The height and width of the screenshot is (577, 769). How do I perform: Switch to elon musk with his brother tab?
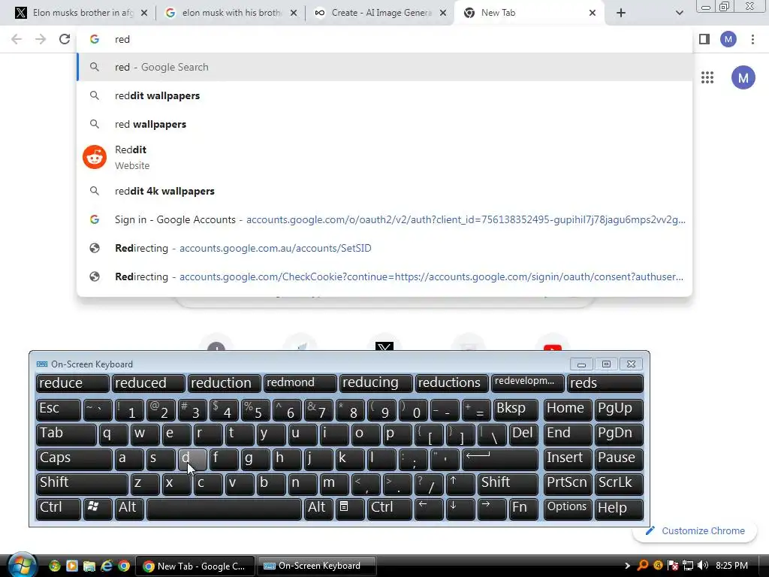[x=231, y=13]
